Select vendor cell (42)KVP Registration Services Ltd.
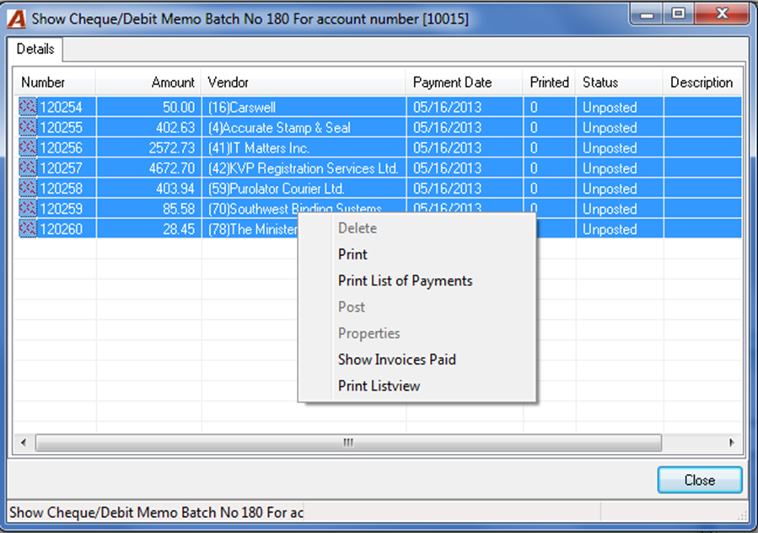 pyautogui.click(x=303, y=168)
